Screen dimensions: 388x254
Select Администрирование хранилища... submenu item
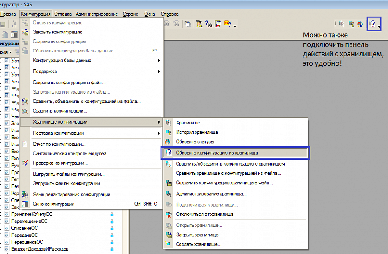click(235, 194)
